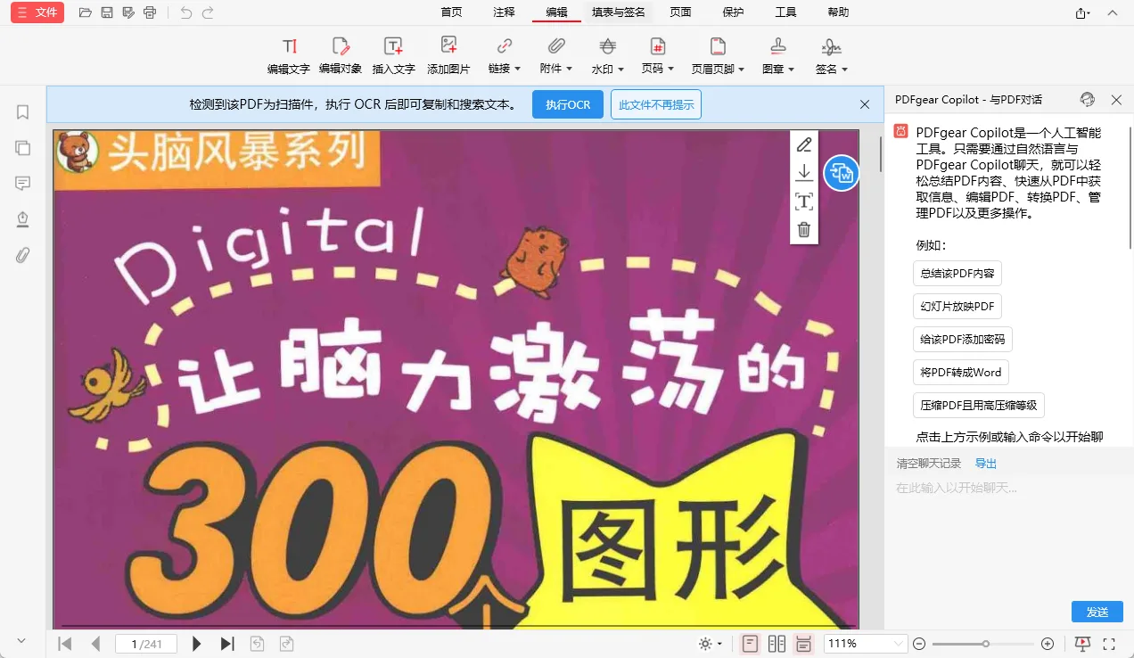1134x658 pixels.
Task: Open the 链接 dropdown
Action: [x=505, y=55]
